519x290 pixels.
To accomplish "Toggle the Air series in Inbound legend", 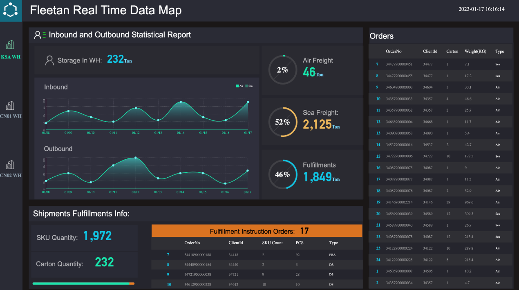I will click(x=239, y=86).
